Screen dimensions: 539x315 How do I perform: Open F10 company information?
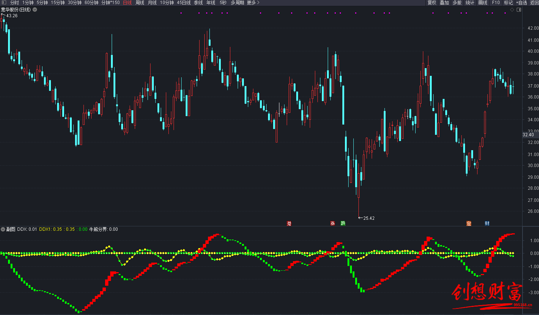[496, 3]
